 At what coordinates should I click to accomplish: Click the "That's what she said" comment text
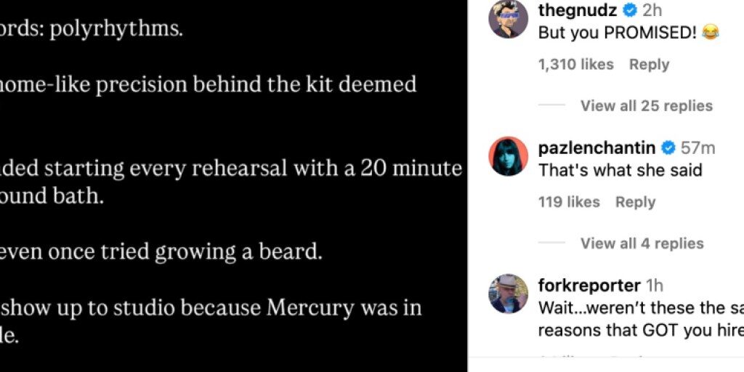point(620,171)
